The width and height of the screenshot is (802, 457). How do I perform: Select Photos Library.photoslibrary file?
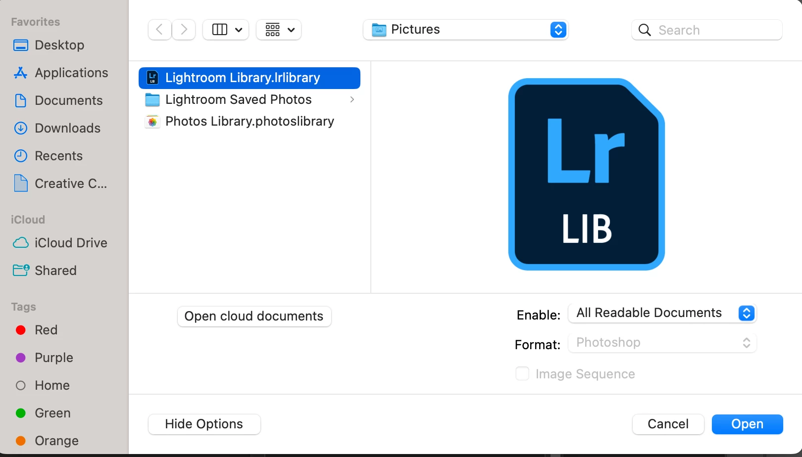[250, 122]
